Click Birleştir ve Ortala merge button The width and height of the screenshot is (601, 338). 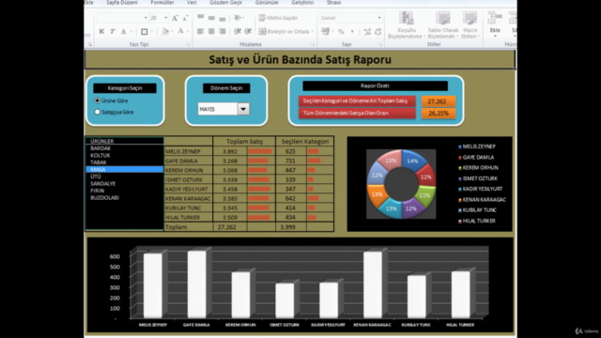pos(284,31)
